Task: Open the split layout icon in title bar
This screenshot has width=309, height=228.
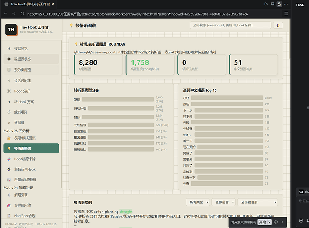Action: (273, 4)
